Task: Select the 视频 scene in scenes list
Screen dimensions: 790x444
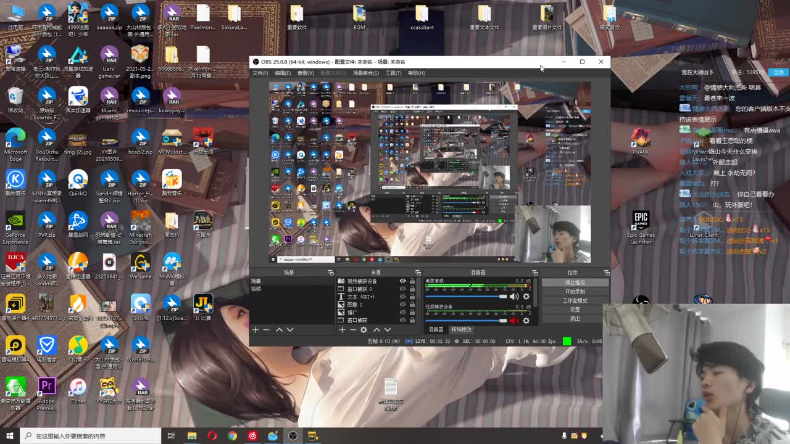Action: [291, 289]
